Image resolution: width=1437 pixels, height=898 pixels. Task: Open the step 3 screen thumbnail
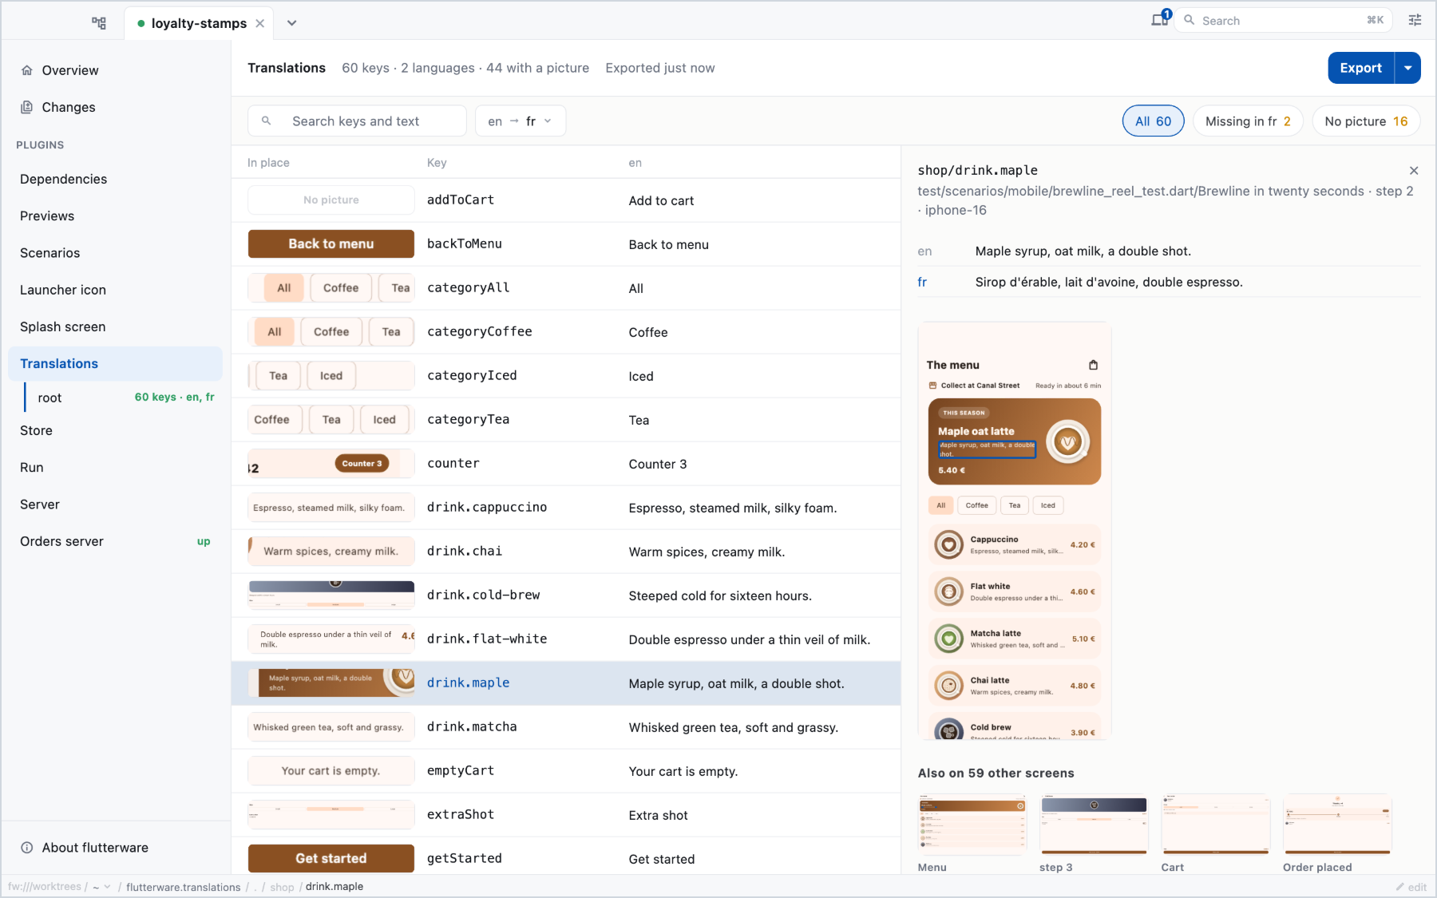point(1094,825)
